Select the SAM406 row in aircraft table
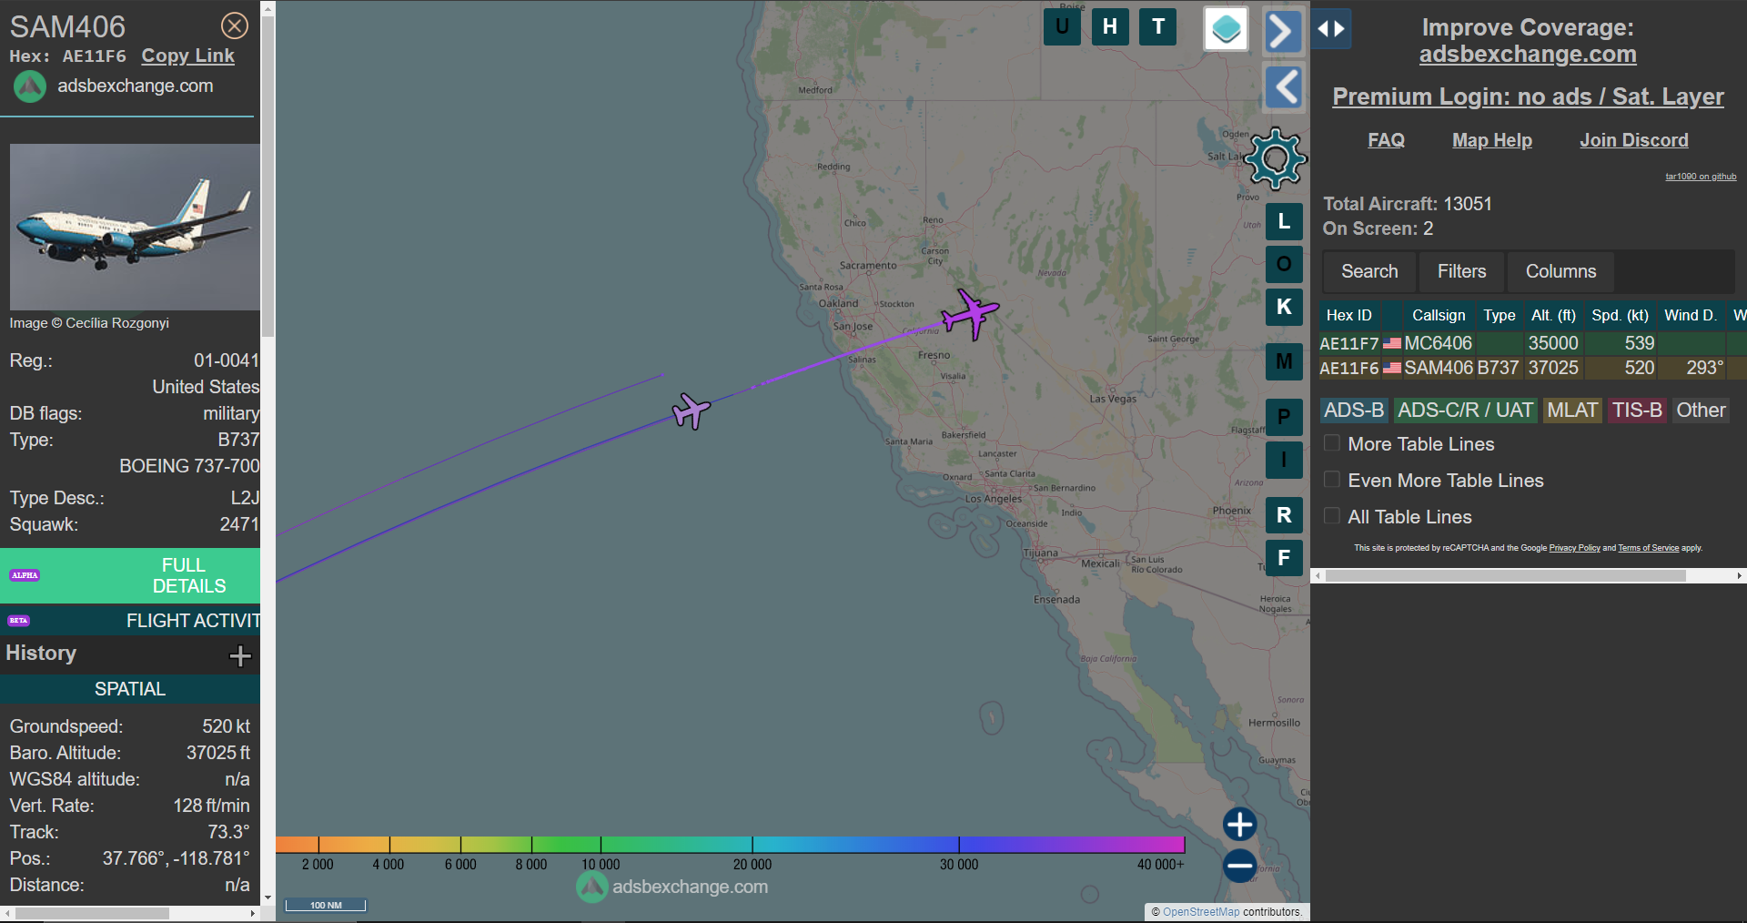Image resolution: width=1747 pixels, height=923 pixels. pyautogui.click(x=1532, y=368)
